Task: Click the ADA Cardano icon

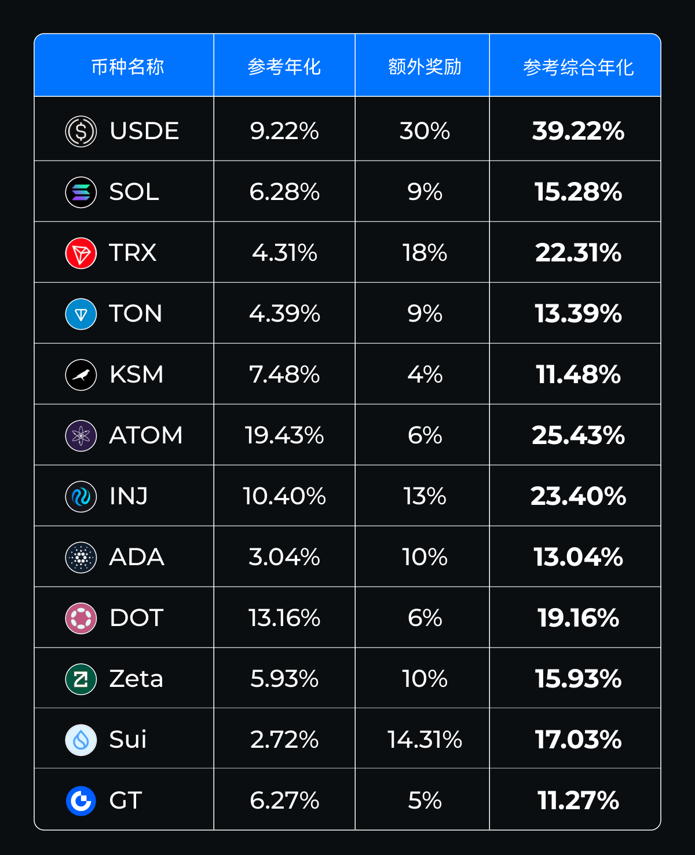Action: click(x=81, y=557)
